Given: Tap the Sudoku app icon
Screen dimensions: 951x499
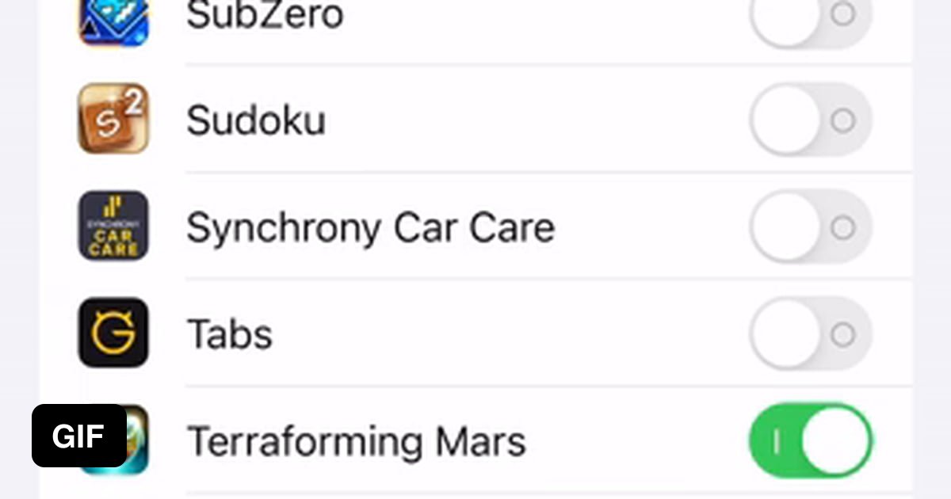Looking at the screenshot, I should [x=113, y=119].
